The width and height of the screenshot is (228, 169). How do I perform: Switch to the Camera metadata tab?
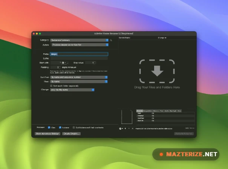click(x=156, y=111)
